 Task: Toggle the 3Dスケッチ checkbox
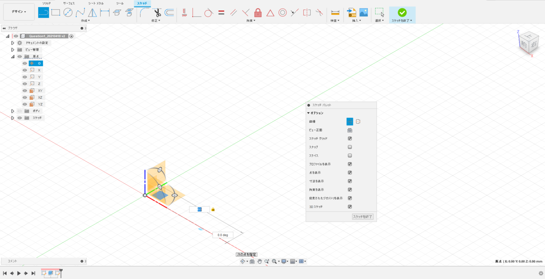tap(350, 207)
